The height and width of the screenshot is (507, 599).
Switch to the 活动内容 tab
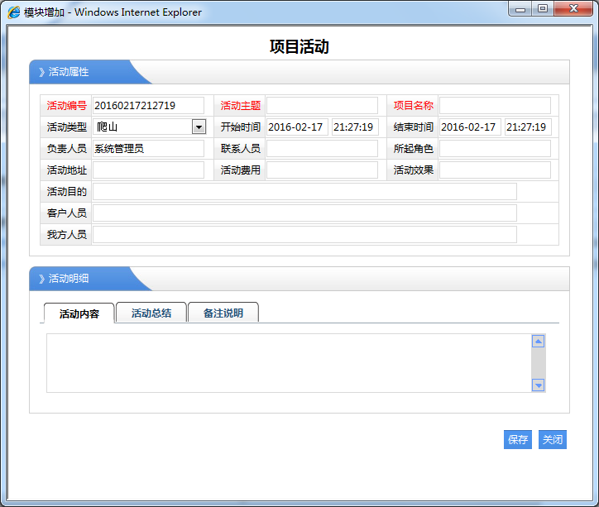(x=79, y=313)
